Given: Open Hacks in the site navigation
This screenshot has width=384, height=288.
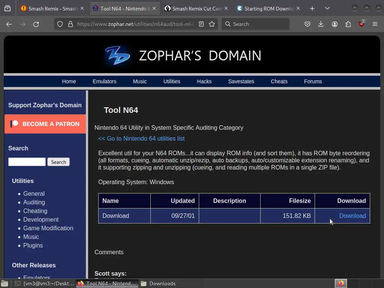Looking at the screenshot, I should [x=204, y=81].
